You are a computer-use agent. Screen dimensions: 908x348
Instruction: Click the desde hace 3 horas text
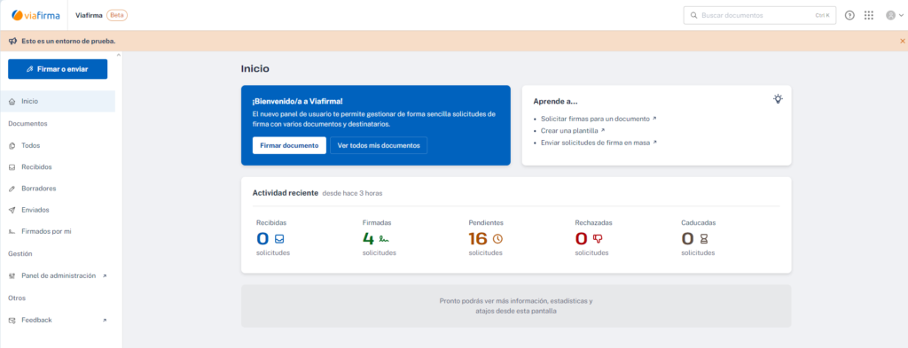click(x=352, y=193)
